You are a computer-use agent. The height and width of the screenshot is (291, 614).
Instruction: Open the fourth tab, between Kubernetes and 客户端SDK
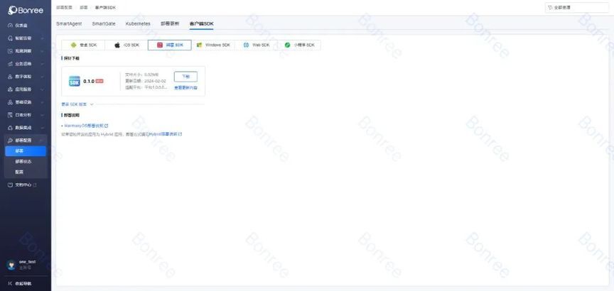tap(170, 23)
